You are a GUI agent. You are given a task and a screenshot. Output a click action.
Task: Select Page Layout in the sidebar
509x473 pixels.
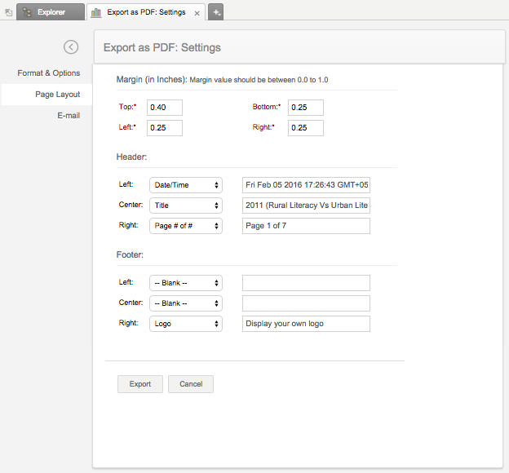[x=57, y=95]
